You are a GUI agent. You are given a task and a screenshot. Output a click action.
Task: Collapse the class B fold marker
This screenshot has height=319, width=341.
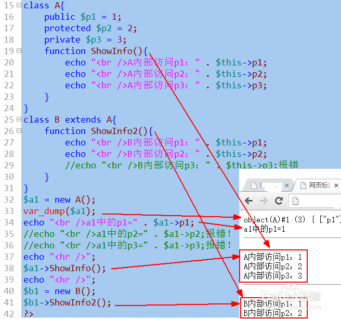[x=19, y=119]
